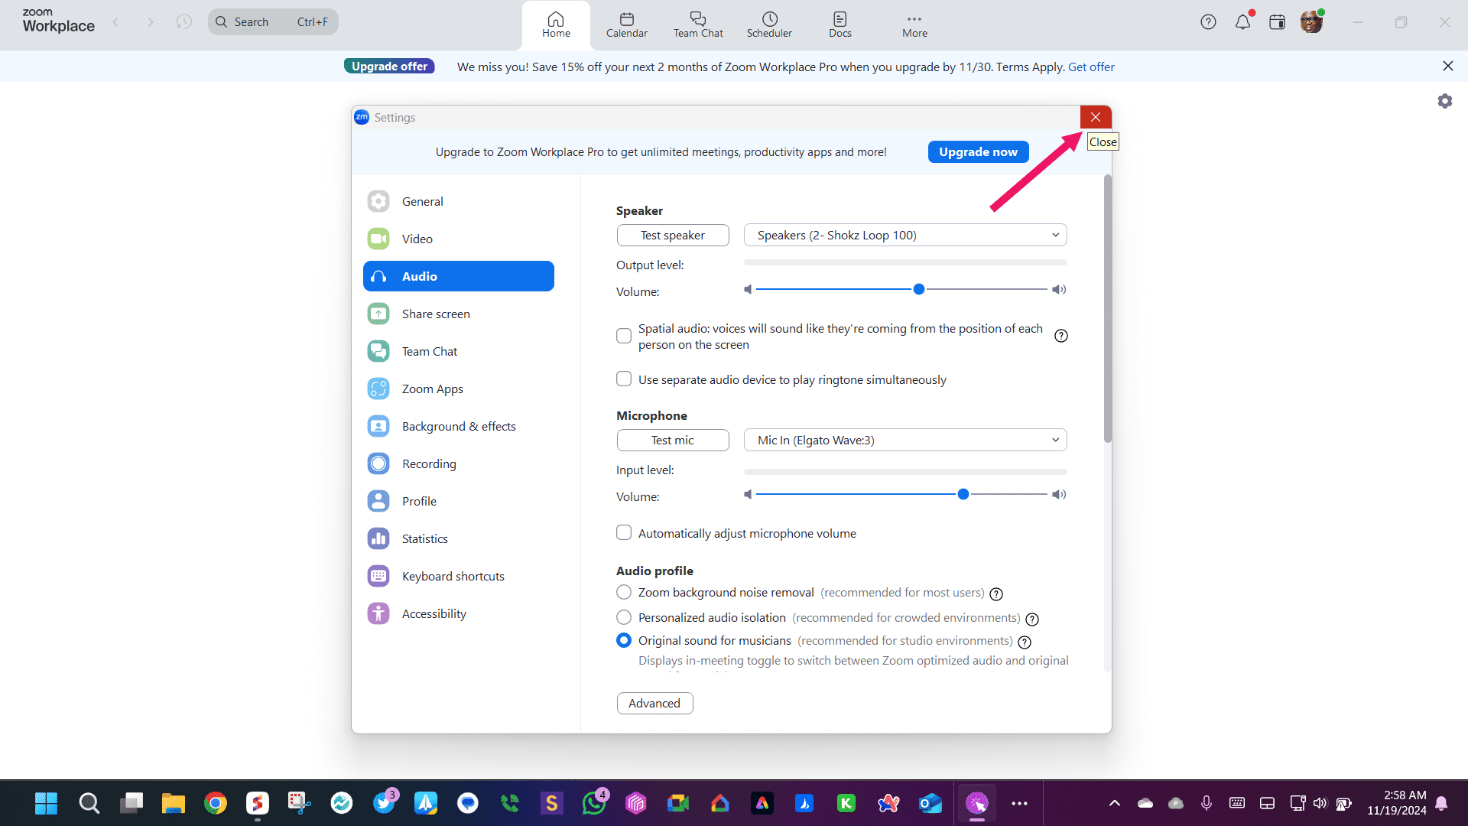The width and height of the screenshot is (1468, 826).
Task: Open the notifications bell icon
Action: pos(1243,22)
